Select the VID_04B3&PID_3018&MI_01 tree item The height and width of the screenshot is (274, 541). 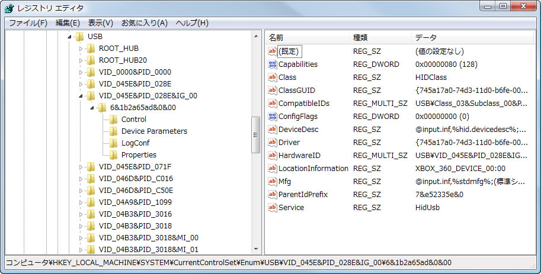[149, 250]
